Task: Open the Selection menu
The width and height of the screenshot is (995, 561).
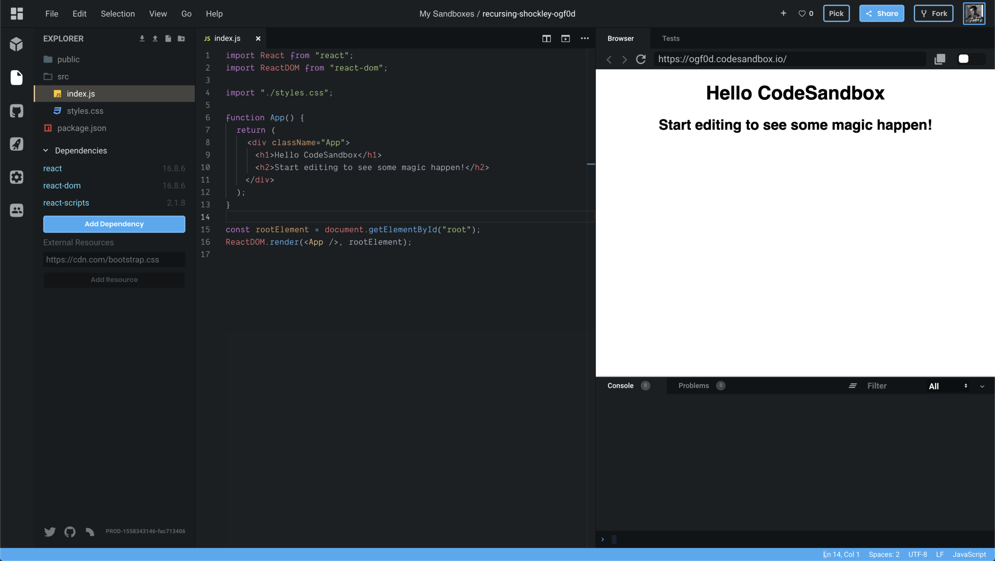Action: click(x=118, y=14)
